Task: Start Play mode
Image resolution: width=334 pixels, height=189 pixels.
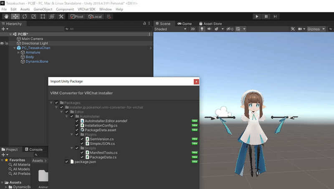Action: pos(257,17)
